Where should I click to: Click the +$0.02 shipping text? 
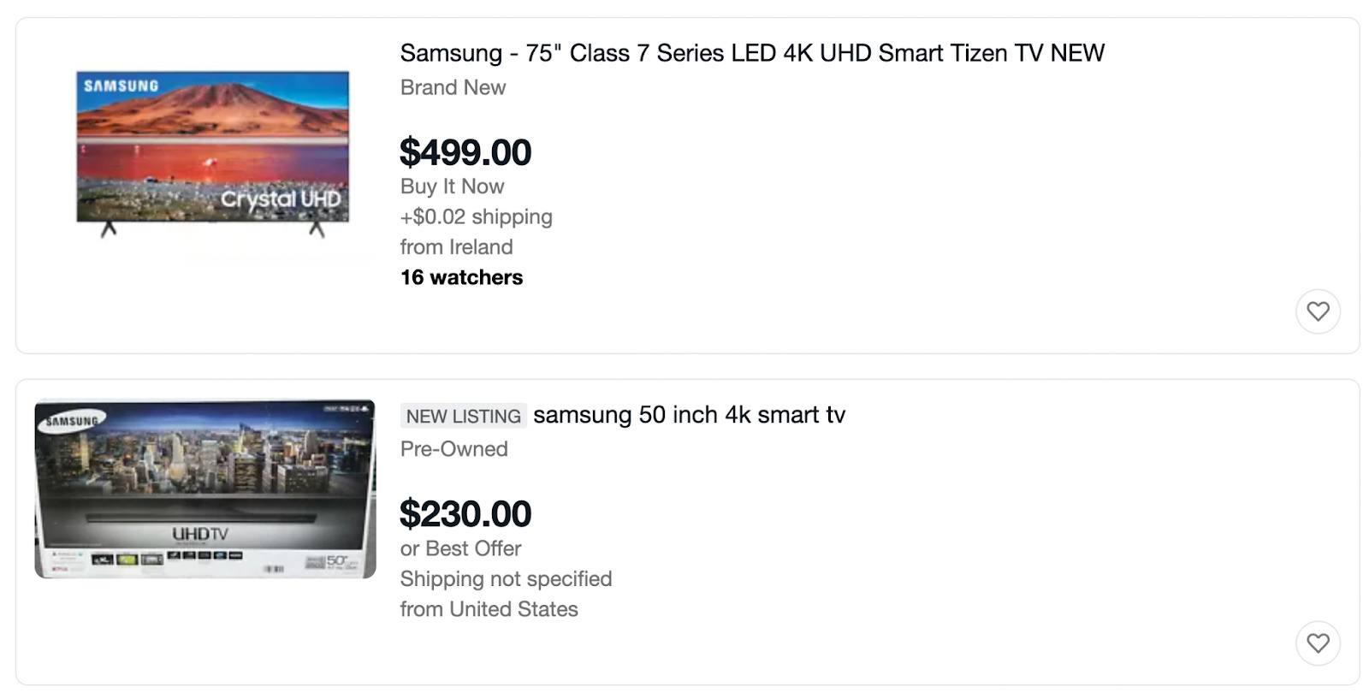tap(476, 216)
